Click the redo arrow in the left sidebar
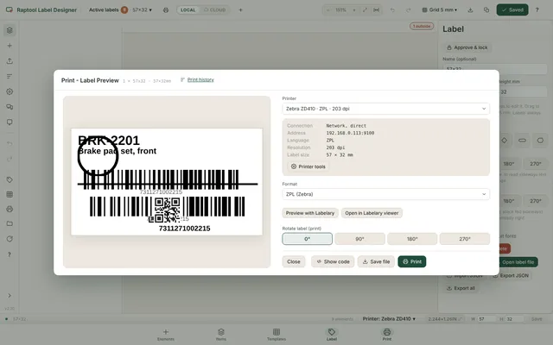The width and height of the screenshot is (553, 345). (10, 159)
